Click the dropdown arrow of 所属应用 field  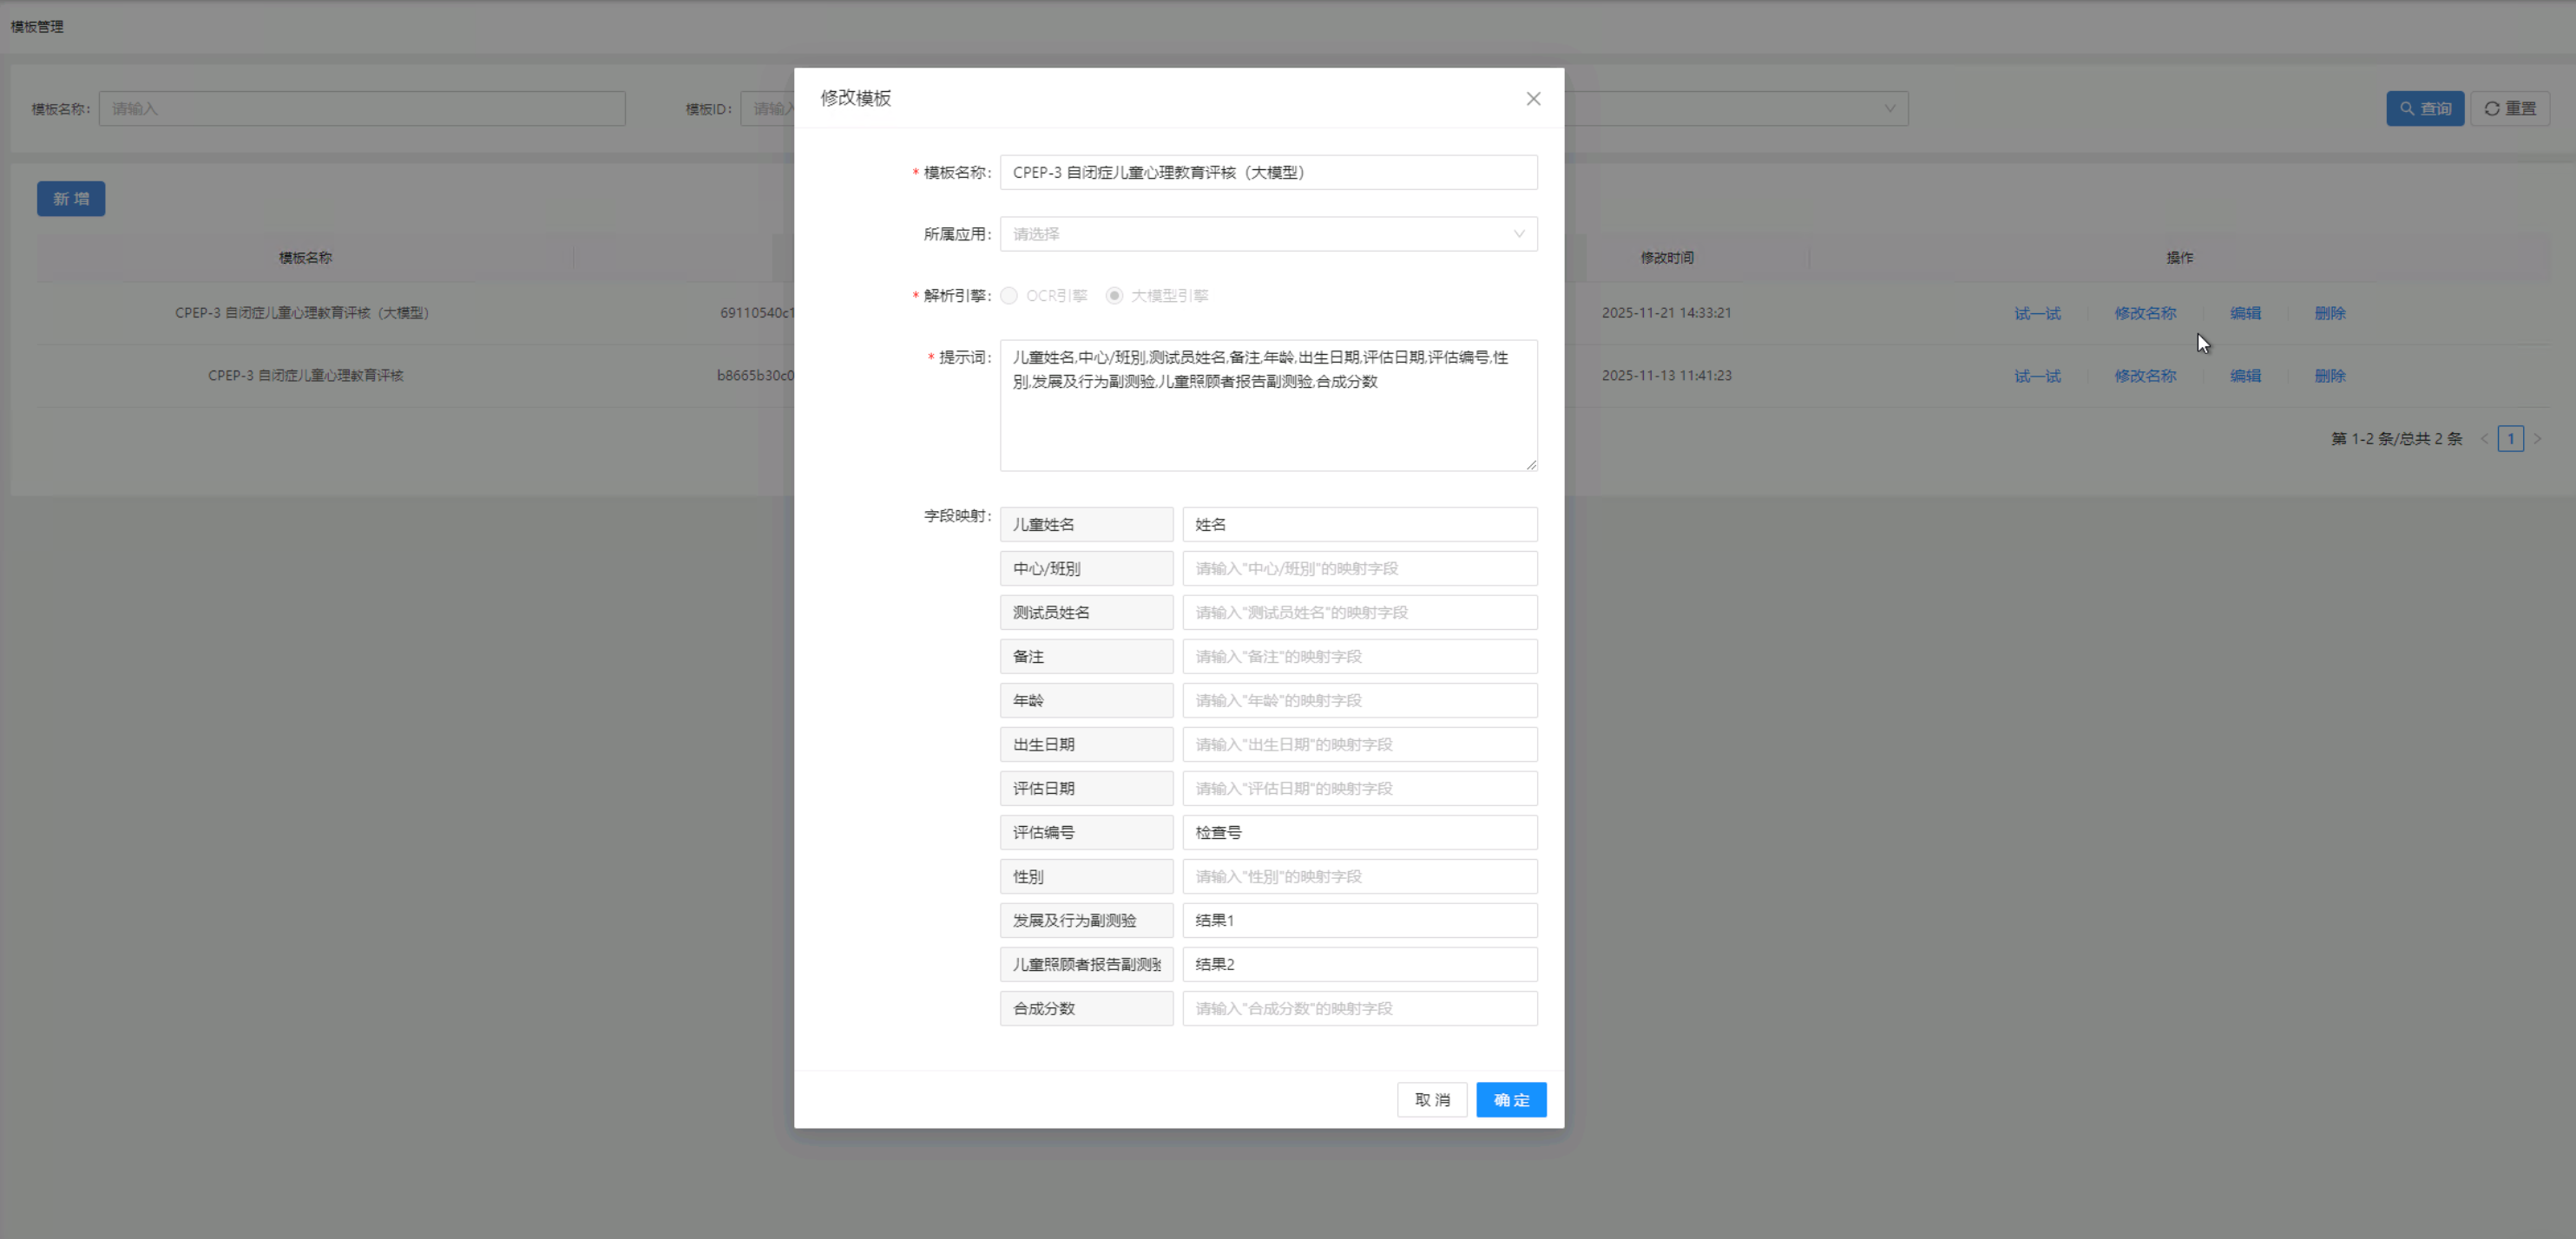(1521, 234)
